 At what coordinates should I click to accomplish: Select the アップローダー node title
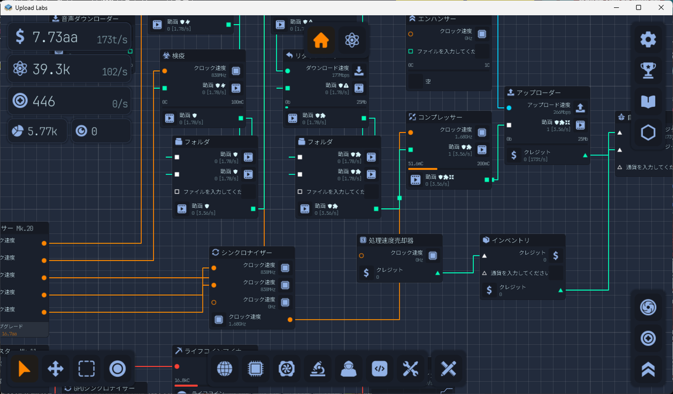[x=538, y=93]
